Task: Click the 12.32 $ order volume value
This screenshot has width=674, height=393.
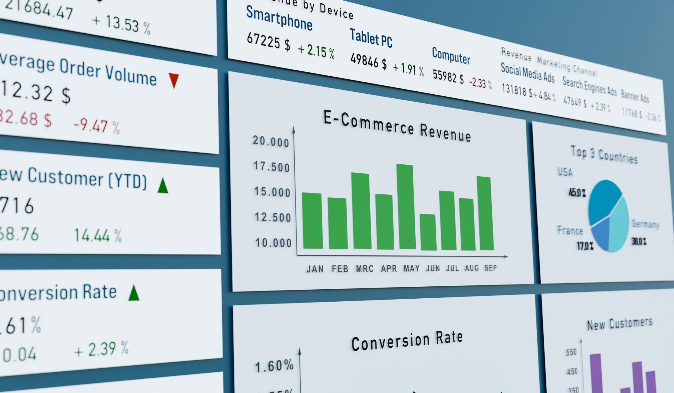Action: coord(36,92)
